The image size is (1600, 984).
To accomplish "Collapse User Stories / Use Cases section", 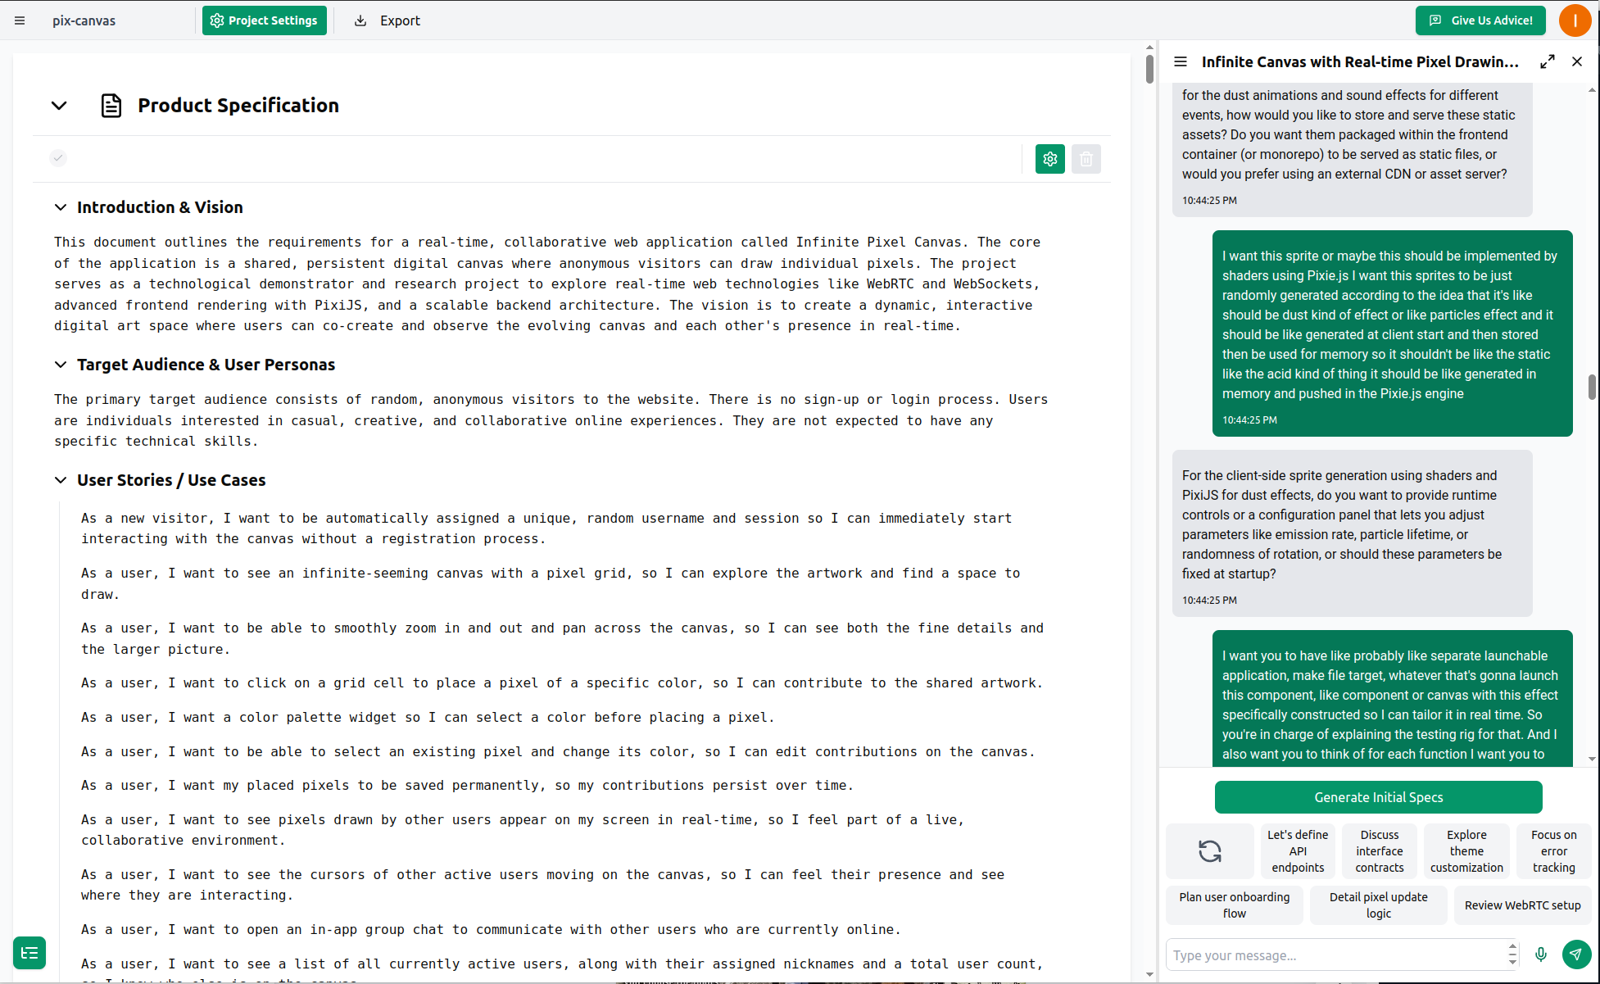I will (x=61, y=480).
